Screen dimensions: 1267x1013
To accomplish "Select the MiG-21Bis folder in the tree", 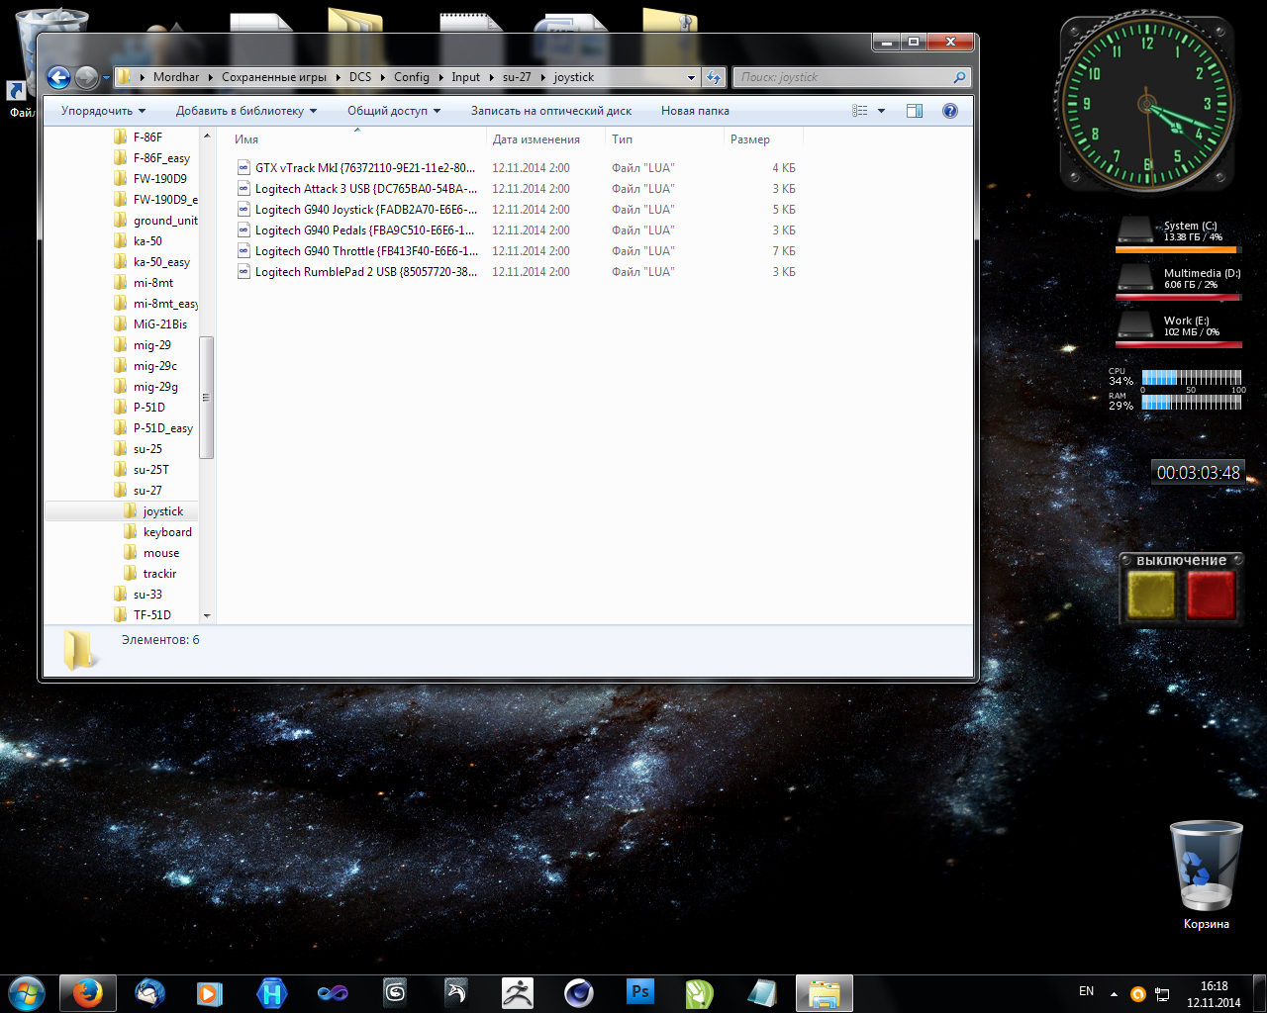I will (x=159, y=324).
